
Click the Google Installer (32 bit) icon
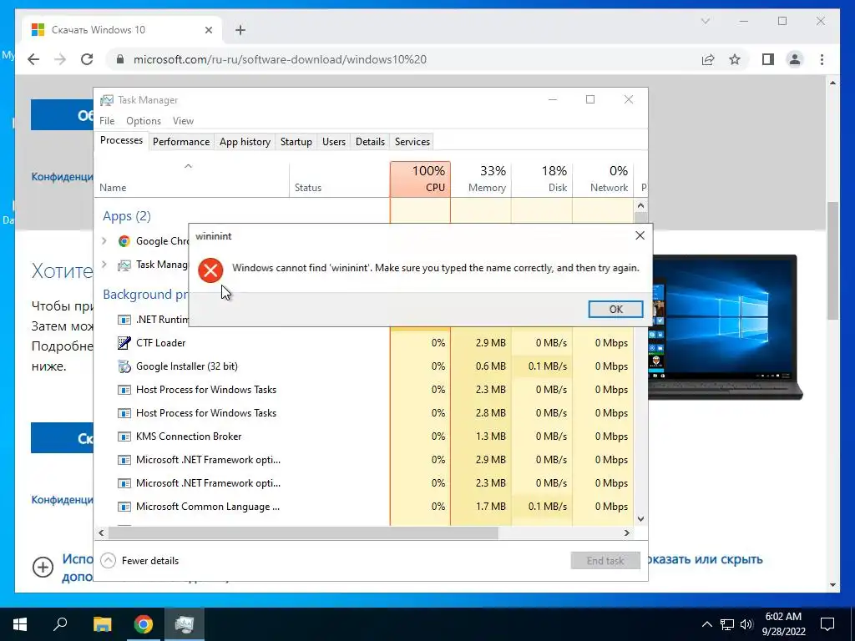124,366
